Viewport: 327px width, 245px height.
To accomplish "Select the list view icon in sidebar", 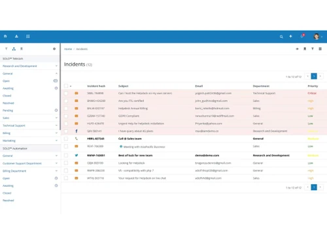I will click(22, 49).
